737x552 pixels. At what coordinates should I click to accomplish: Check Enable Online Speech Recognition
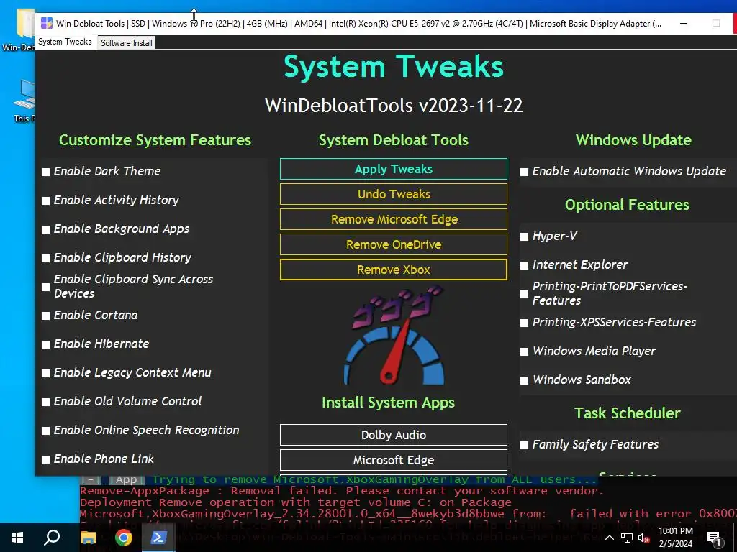45,431
